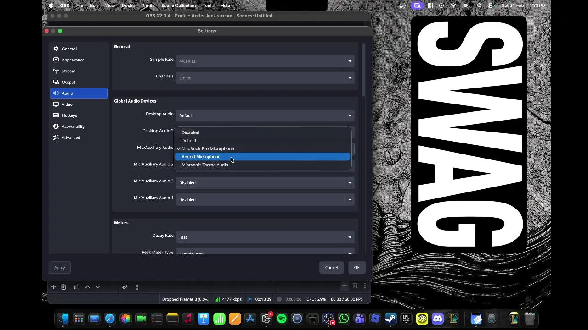This screenshot has width=588, height=330.
Task: Open scene filters icon in OBS toolbar
Action: [x=75, y=287]
